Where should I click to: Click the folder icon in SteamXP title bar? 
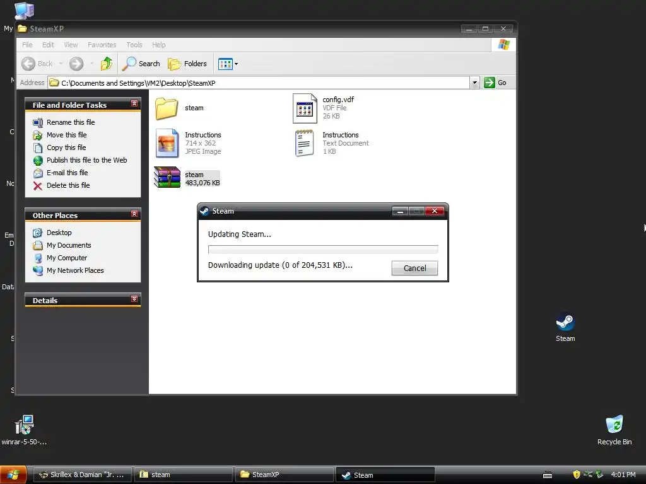coord(22,28)
